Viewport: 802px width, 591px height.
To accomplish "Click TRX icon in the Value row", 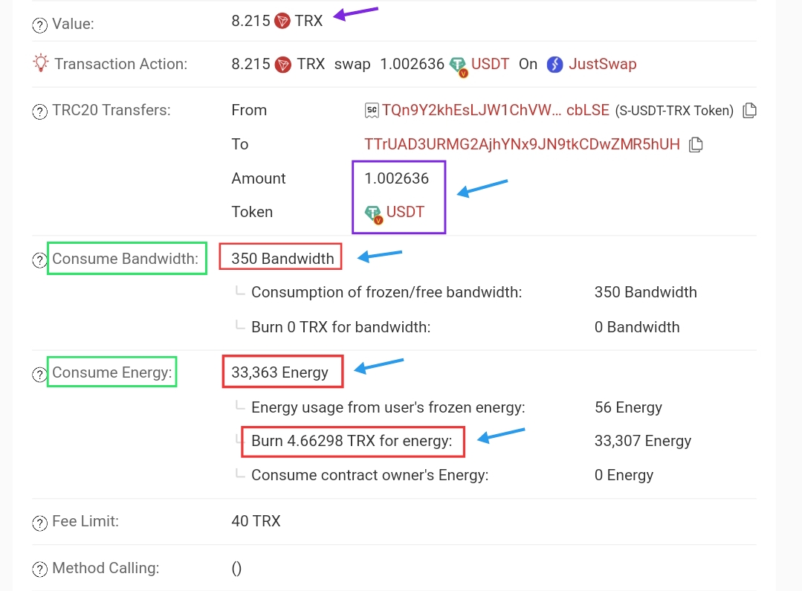I will point(282,21).
